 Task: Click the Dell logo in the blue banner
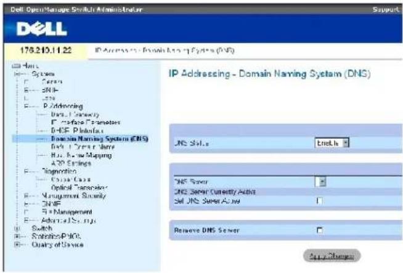click(42, 29)
